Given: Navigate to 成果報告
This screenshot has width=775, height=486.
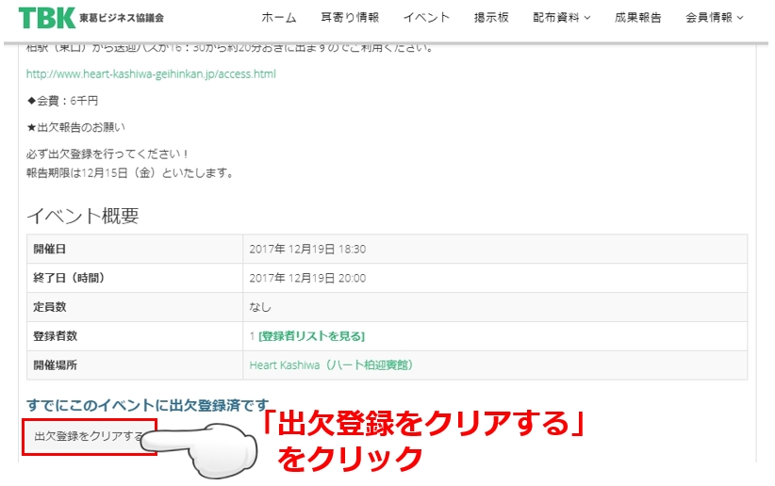Looking at the screenshot, I should [637, 18].
